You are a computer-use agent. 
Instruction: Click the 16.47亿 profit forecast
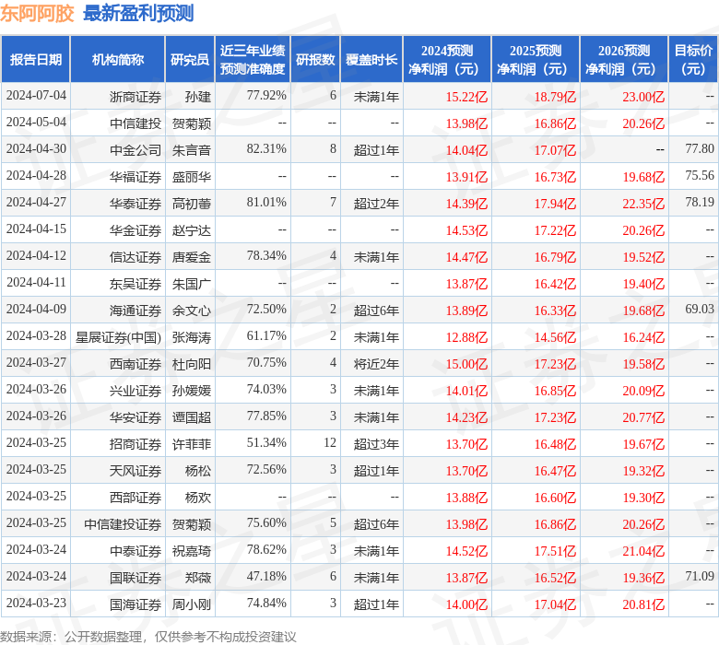555,471
